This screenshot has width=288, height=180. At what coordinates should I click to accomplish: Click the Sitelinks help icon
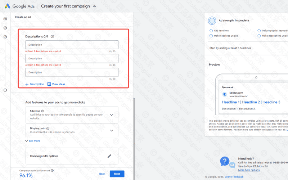pos(42,111)
